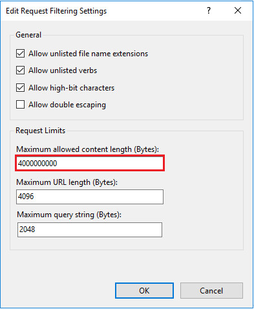This screenshot has width=254, height=309.
Task: Click the question mark help icon
Action: [209, 10]
